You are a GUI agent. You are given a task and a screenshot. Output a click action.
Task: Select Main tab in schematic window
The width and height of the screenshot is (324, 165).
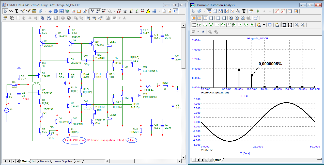point(25,161)
